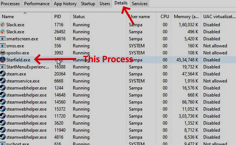
Task: Click PID value 3992
Action: [59, 53]
